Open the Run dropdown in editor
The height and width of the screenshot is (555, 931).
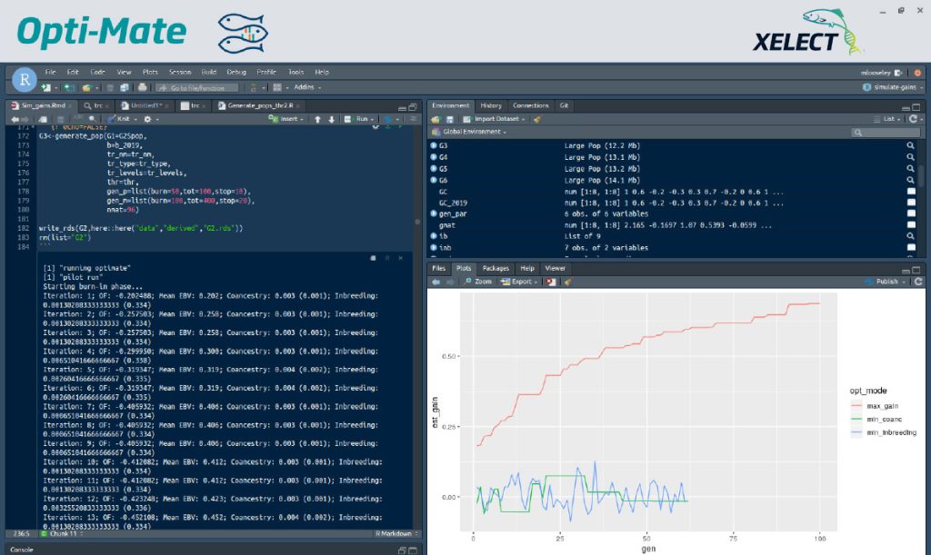[x=359, y=119]
